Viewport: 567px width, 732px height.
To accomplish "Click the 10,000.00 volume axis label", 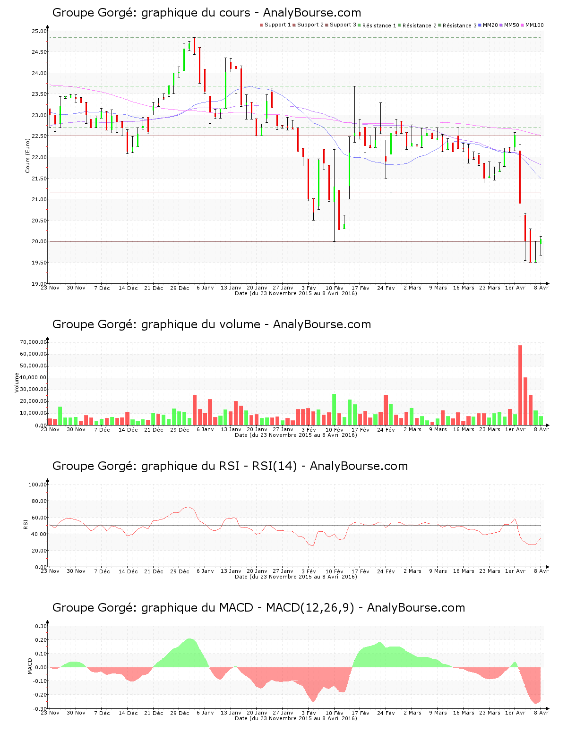I will click(x=34, y=413).
